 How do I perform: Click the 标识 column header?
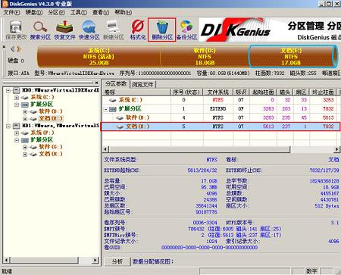(x=241, y=92)
